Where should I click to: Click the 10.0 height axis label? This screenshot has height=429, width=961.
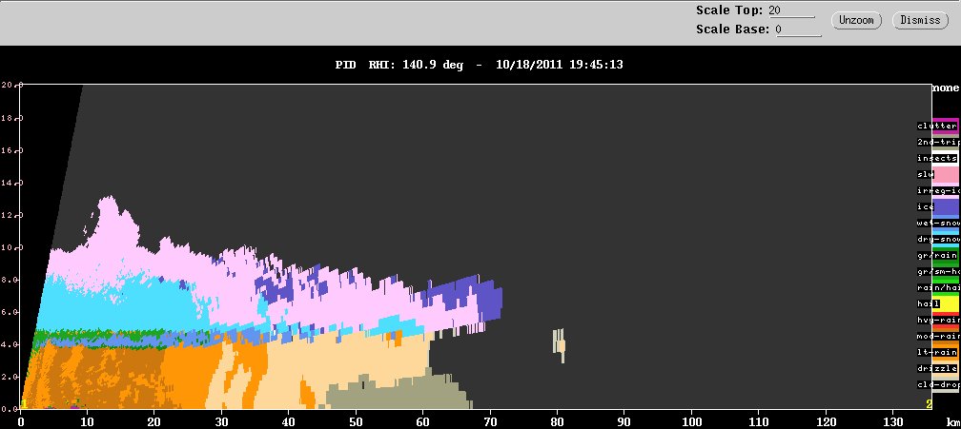click(10, 247)
